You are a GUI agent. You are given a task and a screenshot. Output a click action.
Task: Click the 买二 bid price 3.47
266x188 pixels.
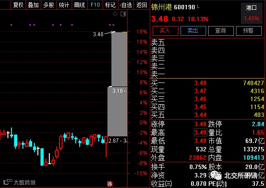[x=200, y=91]
